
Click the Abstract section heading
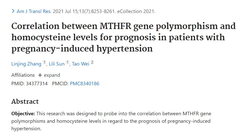tap(25, 101)
